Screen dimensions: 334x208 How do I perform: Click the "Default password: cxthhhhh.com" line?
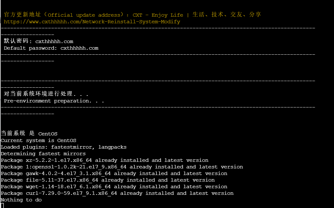pyautogui.click(x=51, y=48)
